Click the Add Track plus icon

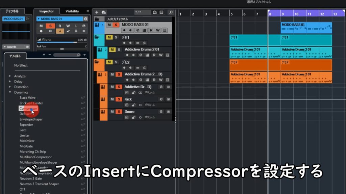[x=97, y=12]
